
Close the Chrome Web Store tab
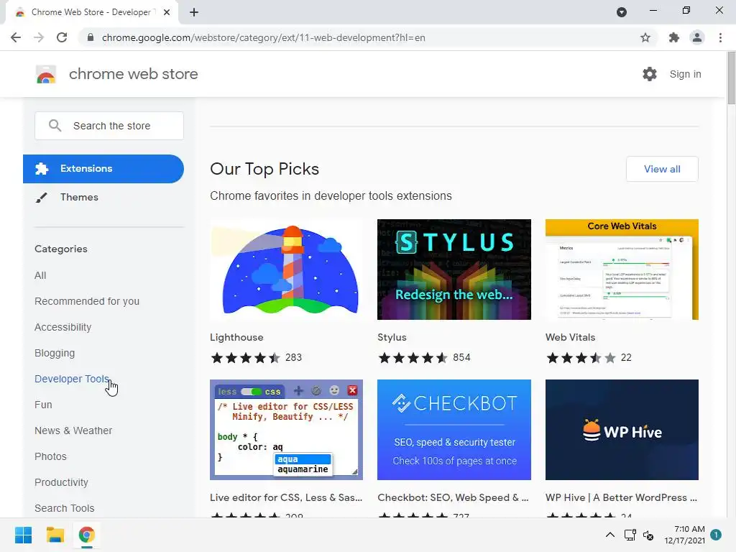[167, 12]
